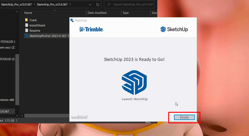Sort files by the Type column
The width and height of the screenshot is (249, 136).
[125, 13]
